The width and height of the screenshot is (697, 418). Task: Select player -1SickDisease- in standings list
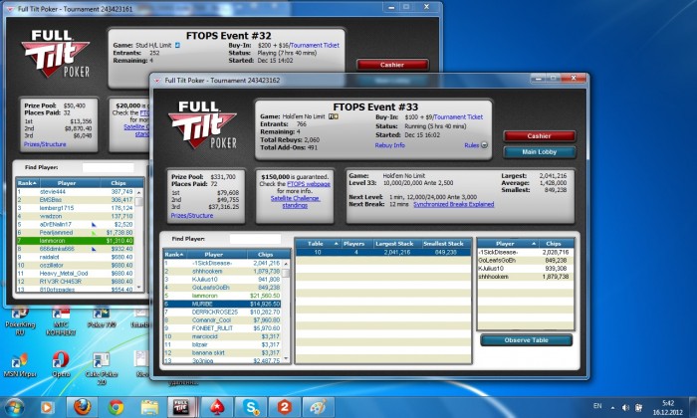coord(222,264)
